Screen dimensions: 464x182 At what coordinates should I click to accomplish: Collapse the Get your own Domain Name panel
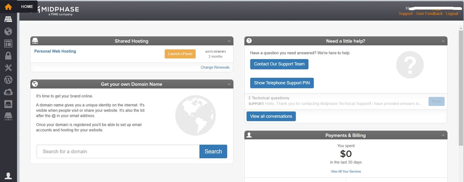pos(229,84)
